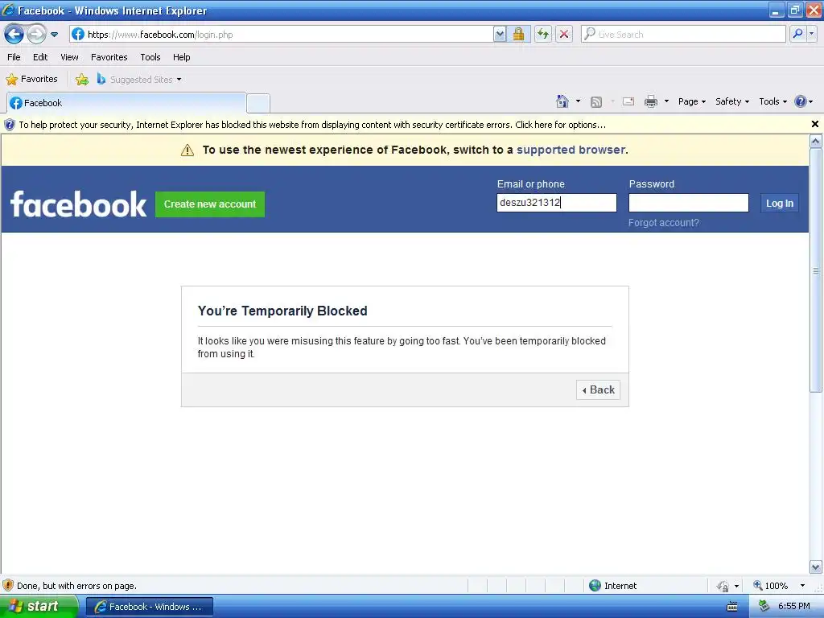
Task: Click the vertical scrollbar thumb
Action: pos(816,270)
